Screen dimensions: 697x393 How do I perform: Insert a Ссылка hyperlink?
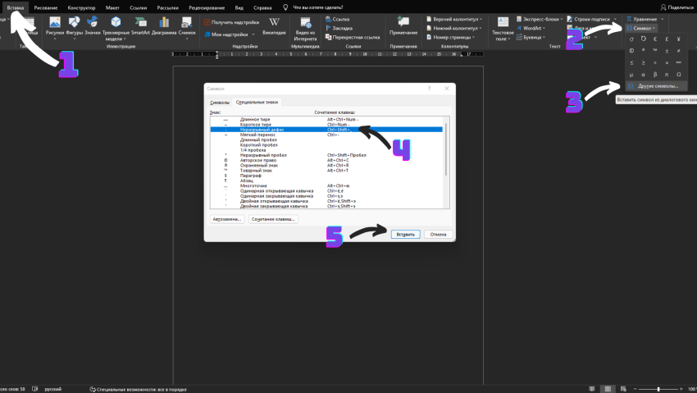(337, 19)
